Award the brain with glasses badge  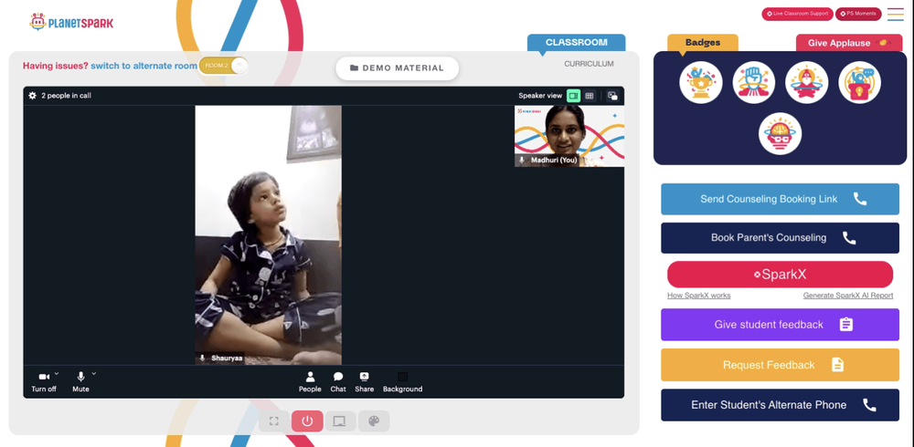[780, 133]
